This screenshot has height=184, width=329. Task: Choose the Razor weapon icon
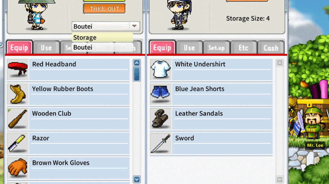(x=18, y=144)
